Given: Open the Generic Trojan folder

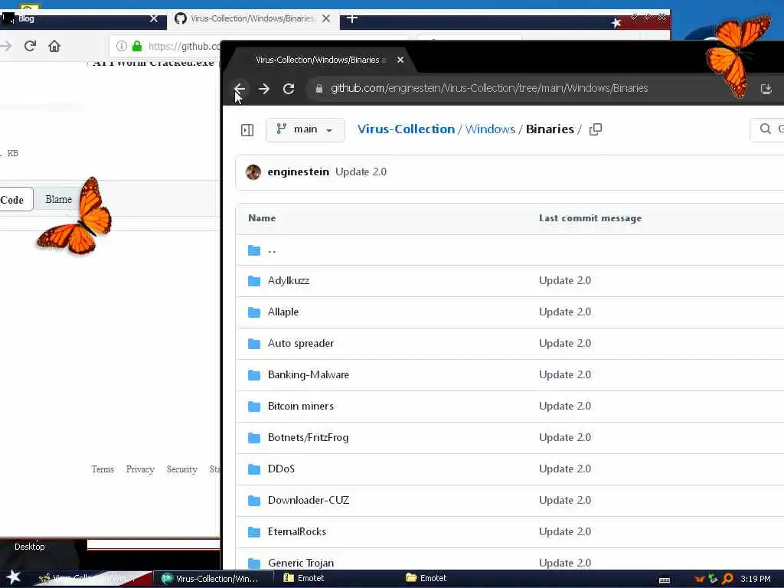Looking at the screenshot, I should (x=300, y=563).
